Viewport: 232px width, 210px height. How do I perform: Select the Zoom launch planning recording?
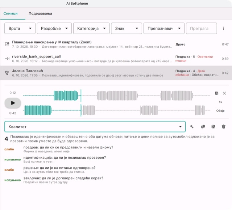116,44
